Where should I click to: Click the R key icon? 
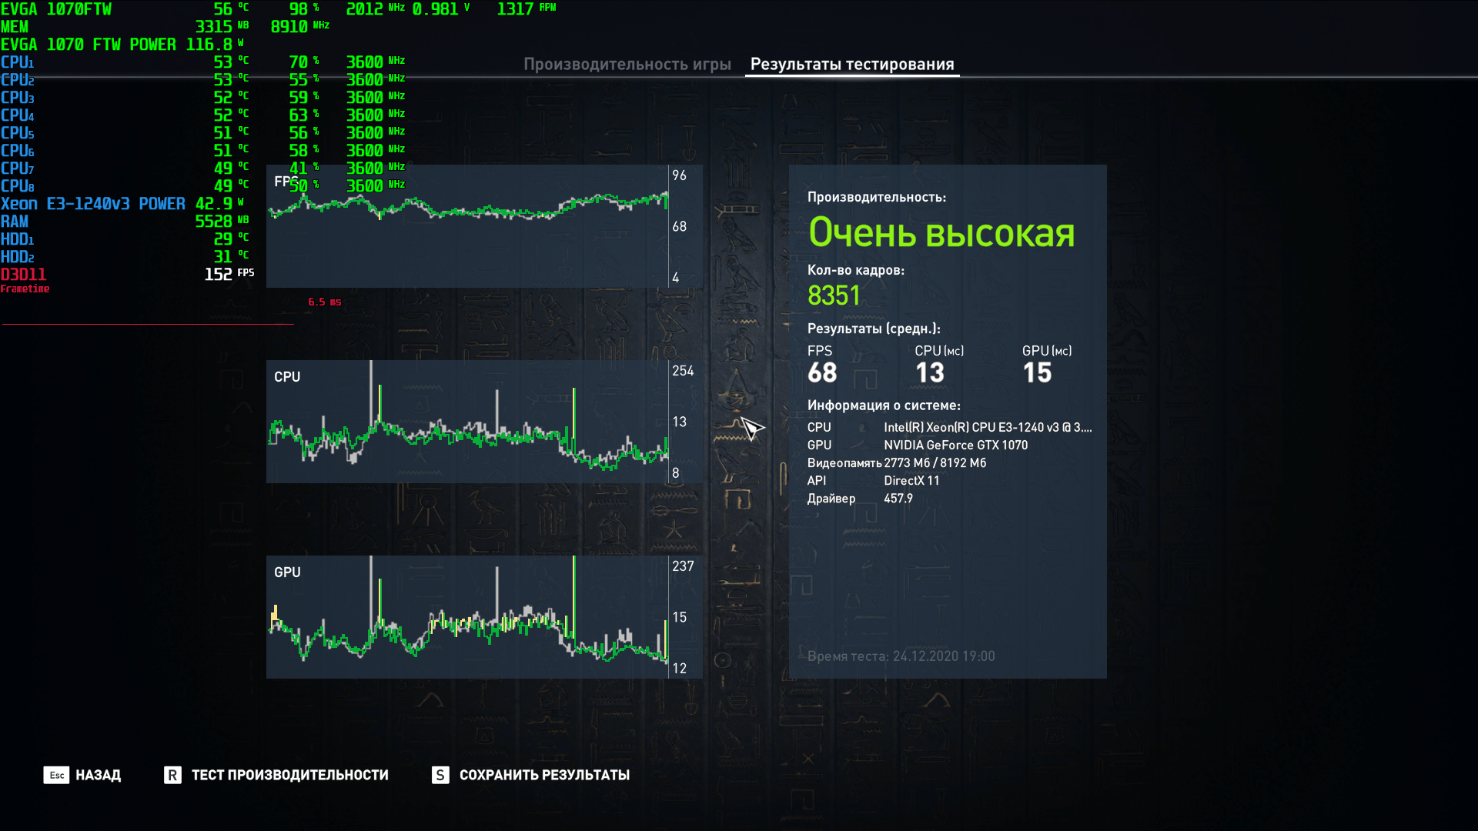pos(172,775)
